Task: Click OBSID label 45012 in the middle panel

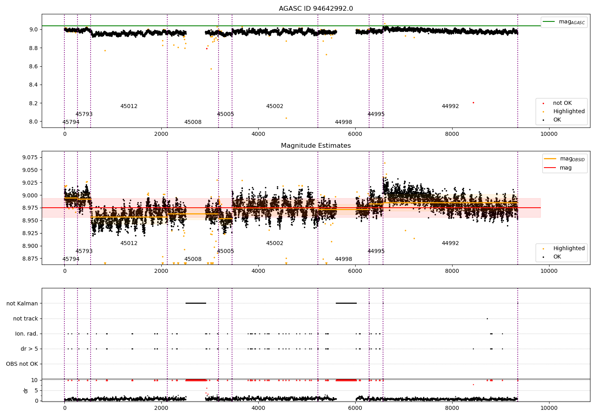Action: click(129, 243)
